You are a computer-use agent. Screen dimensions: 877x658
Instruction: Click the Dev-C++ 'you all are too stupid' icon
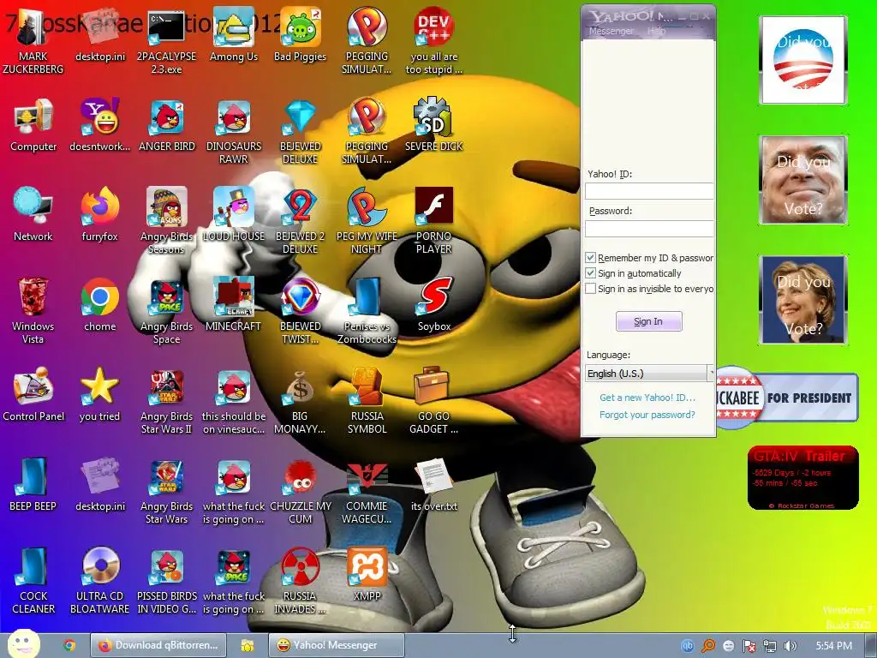click(x=433, y=41)
